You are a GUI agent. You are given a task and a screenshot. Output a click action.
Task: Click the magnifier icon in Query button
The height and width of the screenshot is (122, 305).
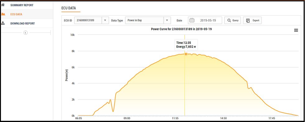(x=229, y=20)
